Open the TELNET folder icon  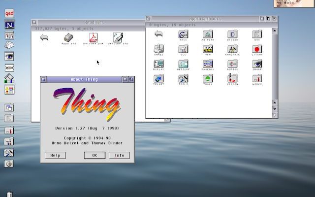pyautogui.click(x=158, y=79)
